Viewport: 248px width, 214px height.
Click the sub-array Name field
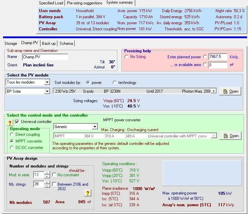point(45,57)
